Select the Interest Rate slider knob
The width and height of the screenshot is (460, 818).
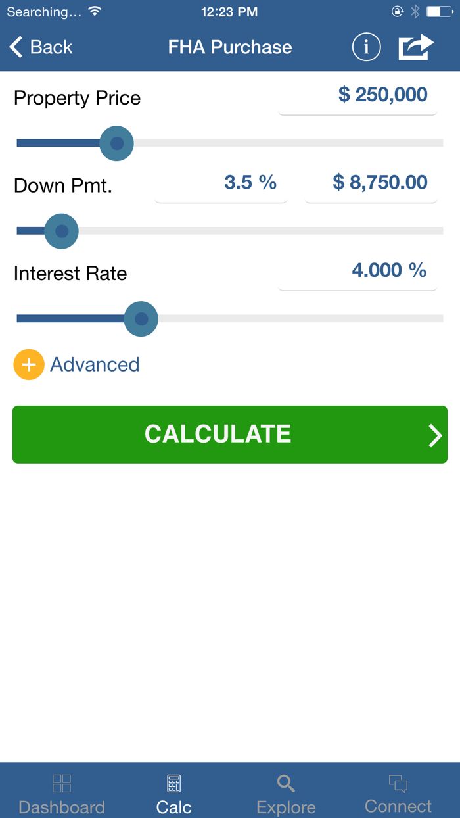pos(141,319)
